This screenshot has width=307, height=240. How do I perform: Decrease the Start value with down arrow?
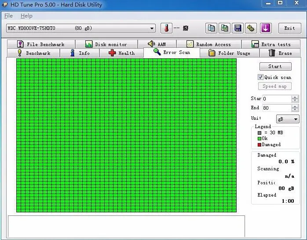pos(295,100)
